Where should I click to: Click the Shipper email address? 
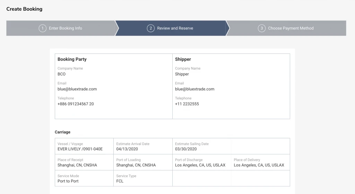194,89
